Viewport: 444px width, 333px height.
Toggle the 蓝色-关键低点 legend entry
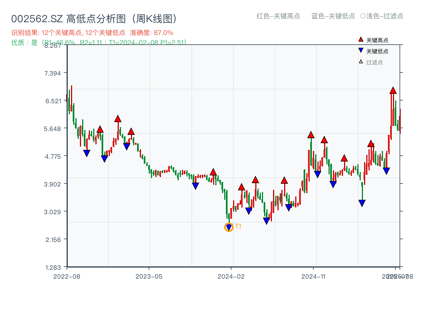click(x=333, y=16)
